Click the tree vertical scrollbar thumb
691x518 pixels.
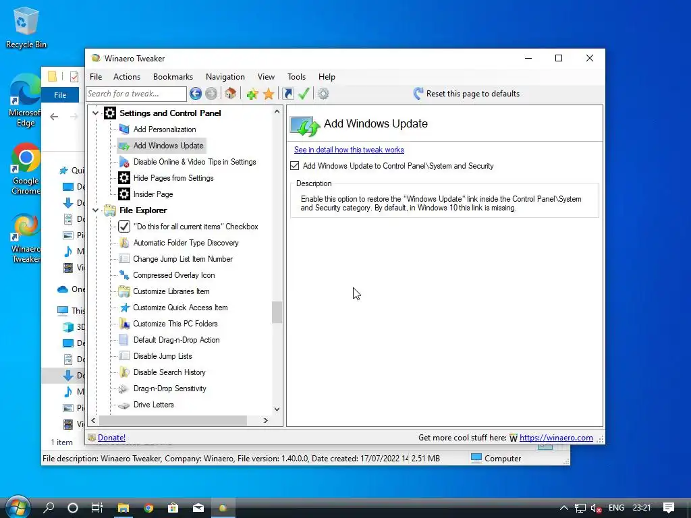(277, 312)
